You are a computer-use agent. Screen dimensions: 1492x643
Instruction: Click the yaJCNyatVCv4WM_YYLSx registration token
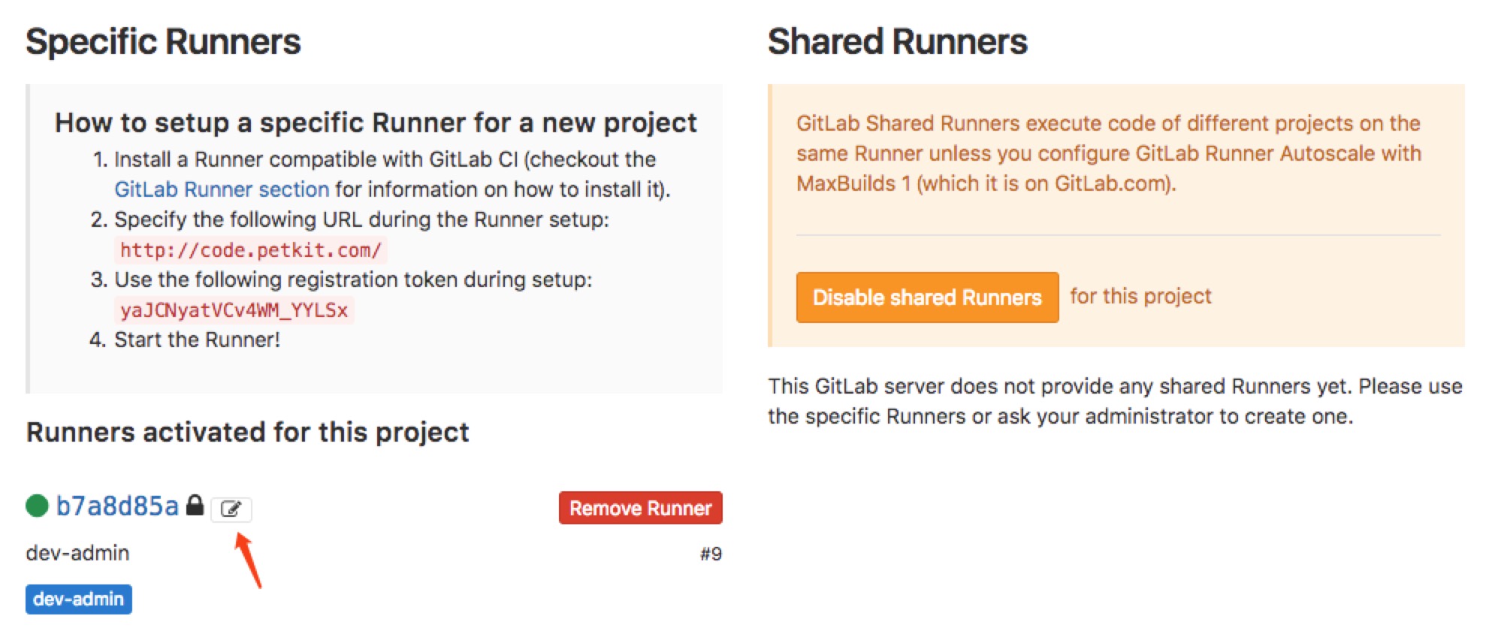234,310
